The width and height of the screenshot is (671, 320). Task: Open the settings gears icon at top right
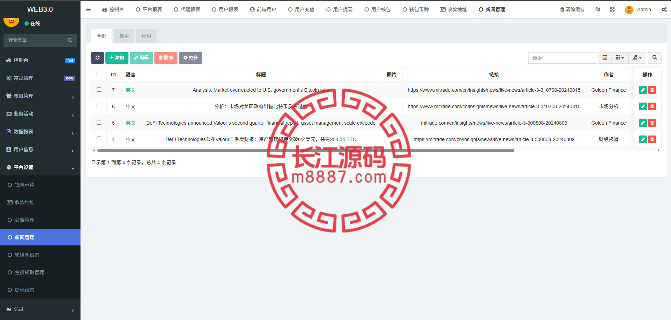(x=664, y=9)
